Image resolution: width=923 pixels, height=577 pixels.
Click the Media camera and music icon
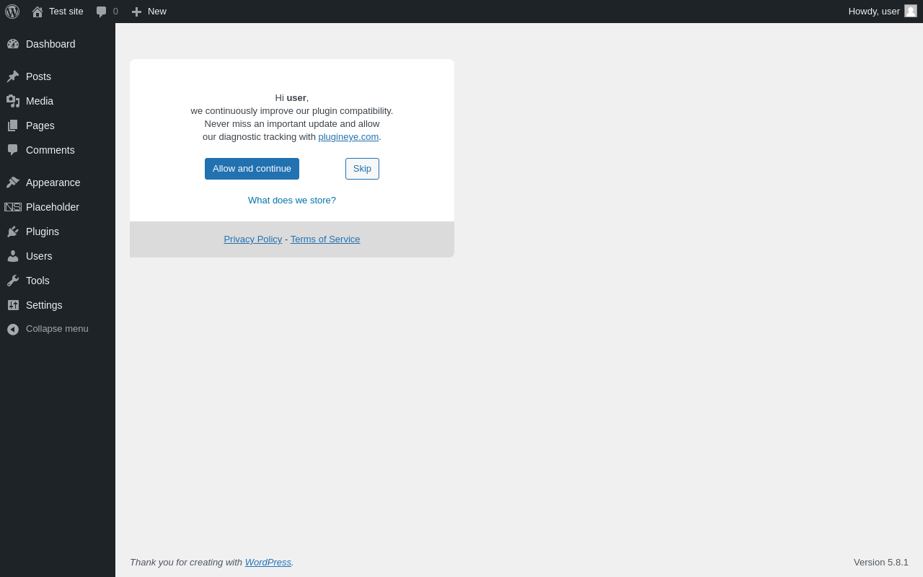pyautogui.click(x=13, y=101)
